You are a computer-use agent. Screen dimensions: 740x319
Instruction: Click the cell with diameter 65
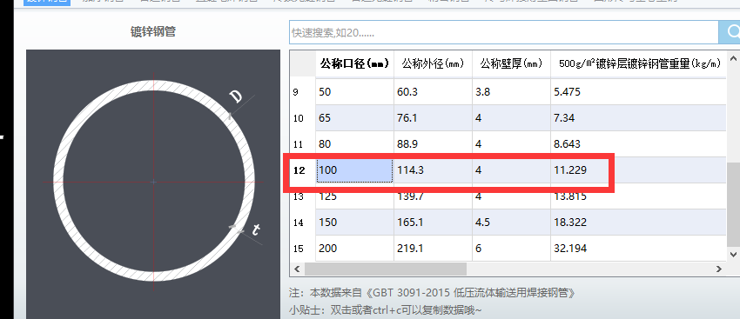tap(354, 118)
